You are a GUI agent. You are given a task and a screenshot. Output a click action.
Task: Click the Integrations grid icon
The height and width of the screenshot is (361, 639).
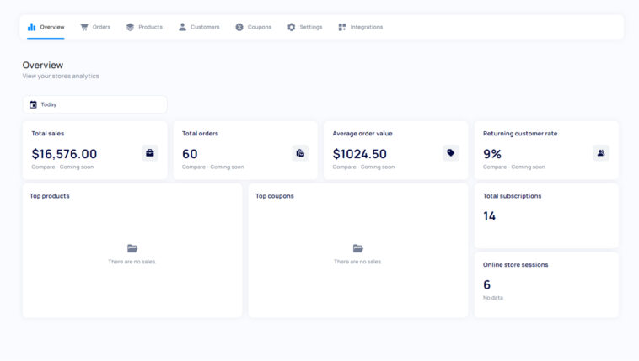click(x=342, y=27)
